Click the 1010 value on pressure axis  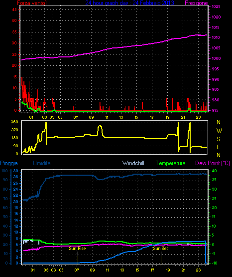(216, 37)
